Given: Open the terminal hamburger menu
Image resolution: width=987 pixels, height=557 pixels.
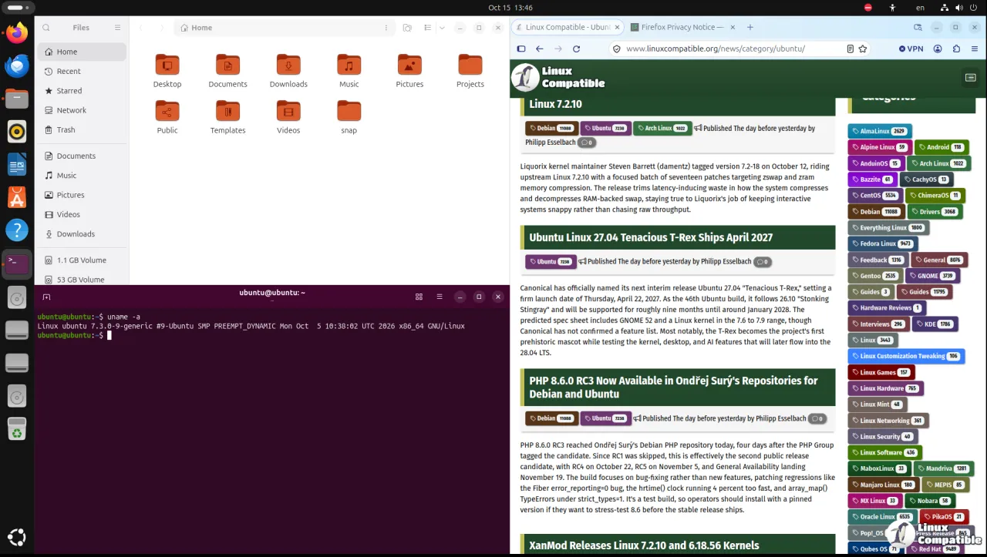Looking at the screenshot, I should click(x=440, y=297).
